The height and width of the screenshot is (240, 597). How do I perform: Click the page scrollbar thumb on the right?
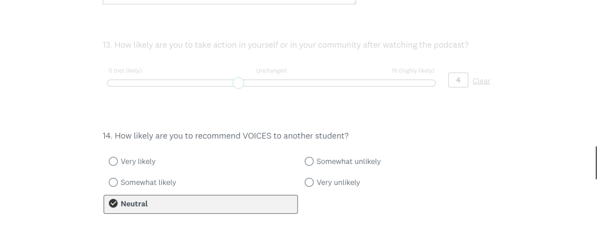(596, 162)
